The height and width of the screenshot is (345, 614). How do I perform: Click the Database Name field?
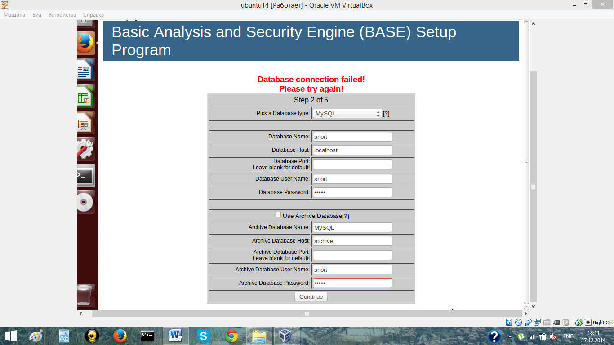tap(352, 137)
